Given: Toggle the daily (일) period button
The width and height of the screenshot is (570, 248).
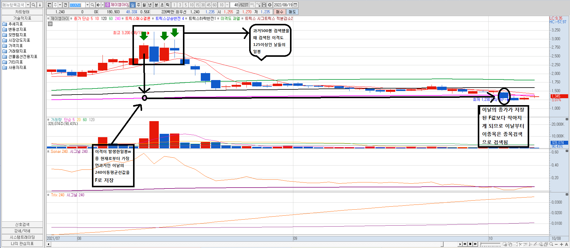Looking at the screenshot, I should click(x=133, y=5).
